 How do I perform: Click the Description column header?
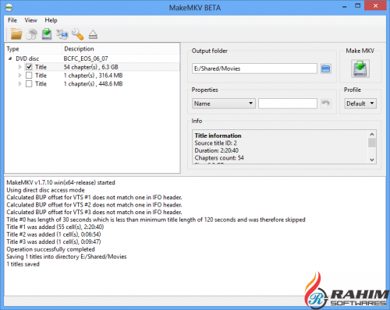coord(121,49)
